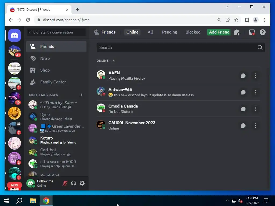Image resolution: width=275 pixels, height=206 pixels.
Task: Reload the page in Chrome
Action: (x=28, y=20)
